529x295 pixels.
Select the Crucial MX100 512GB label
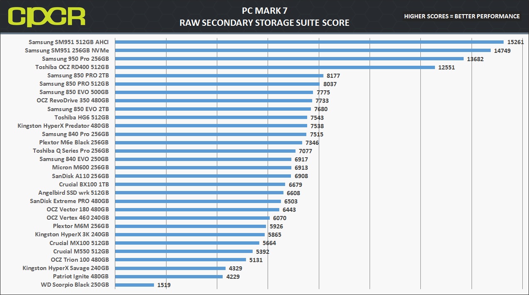pyautogui.click(x=79, y=243)
